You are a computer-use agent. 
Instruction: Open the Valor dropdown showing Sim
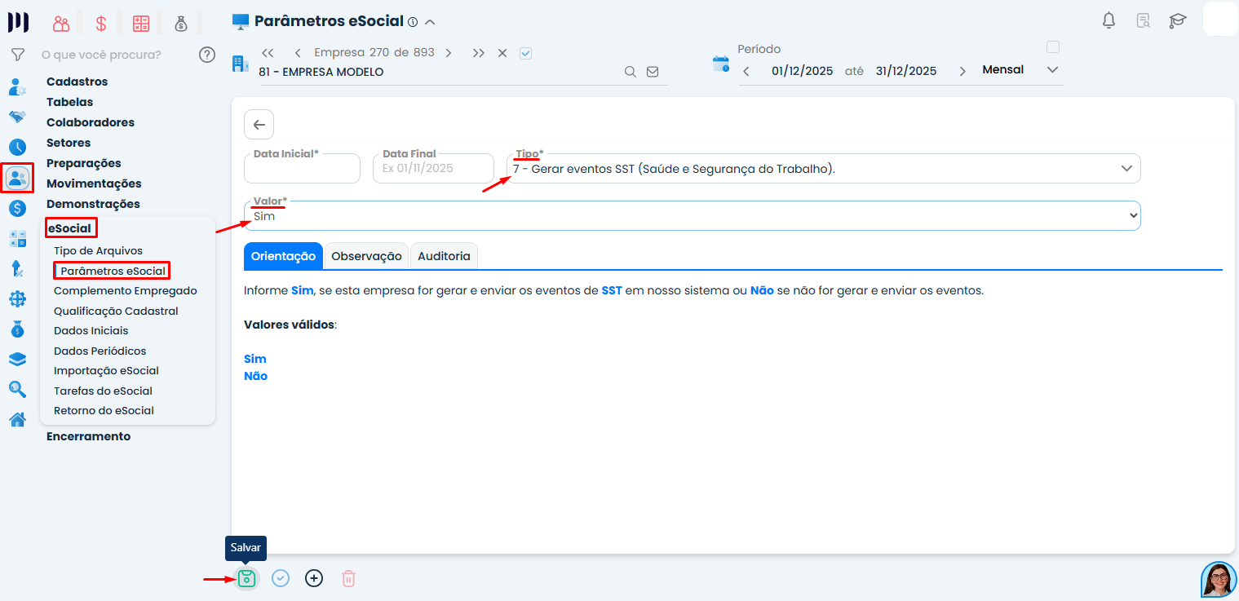point(693,216)
